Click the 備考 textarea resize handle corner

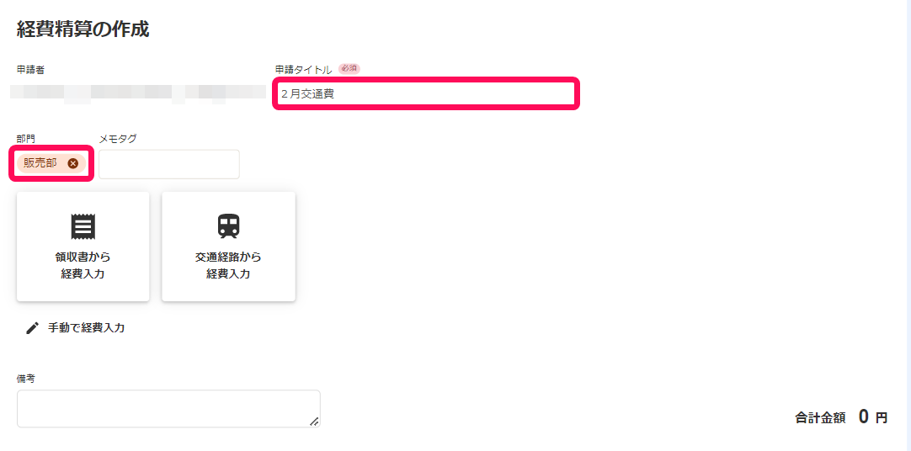coord(314,422)
